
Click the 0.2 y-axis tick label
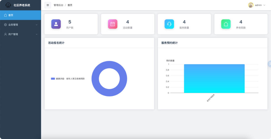[167, 87]
